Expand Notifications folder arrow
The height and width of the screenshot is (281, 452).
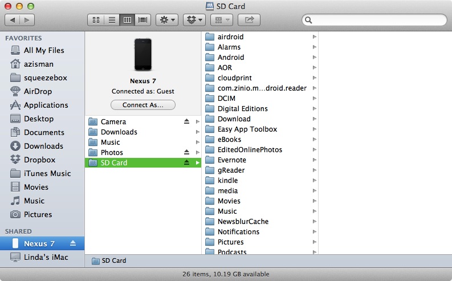pyautogui.click(x=315, y=232)
